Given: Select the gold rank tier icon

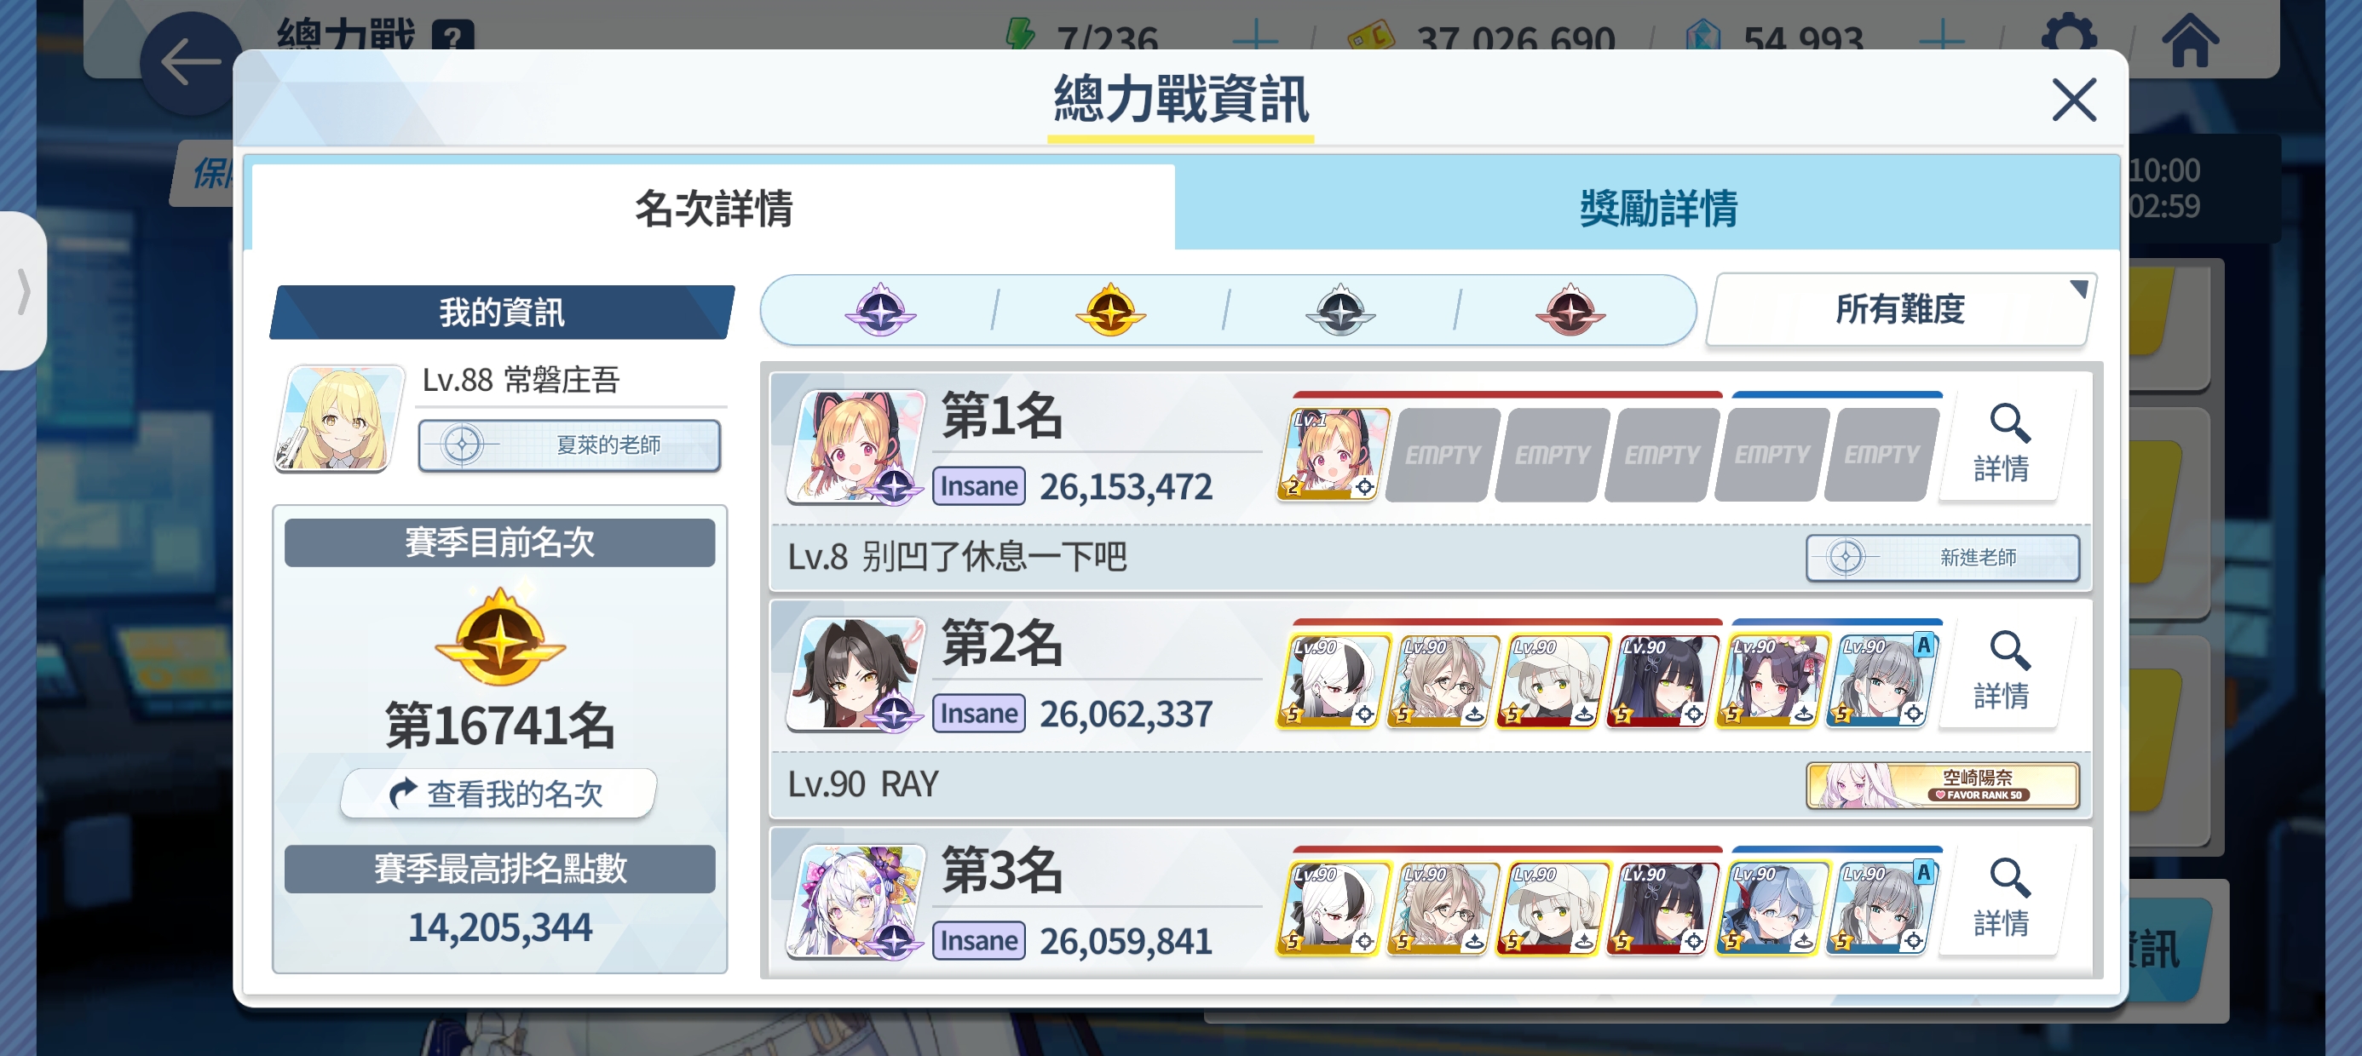Looking at the screenshot, I should [1110, 310].
